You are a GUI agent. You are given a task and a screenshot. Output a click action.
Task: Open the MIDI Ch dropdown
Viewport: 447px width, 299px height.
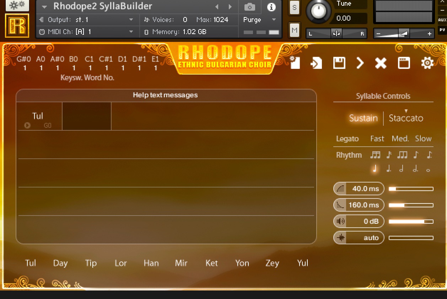pos(131,32)
